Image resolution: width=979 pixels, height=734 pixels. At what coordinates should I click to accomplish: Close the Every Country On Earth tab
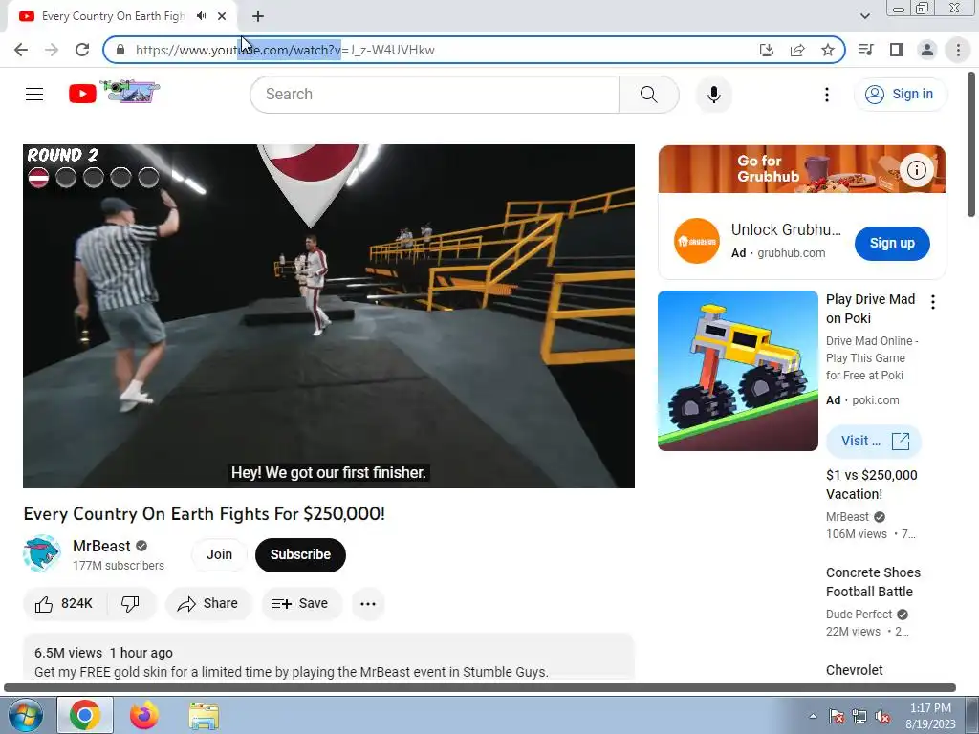pyautogui.click(x=222, y=16)
